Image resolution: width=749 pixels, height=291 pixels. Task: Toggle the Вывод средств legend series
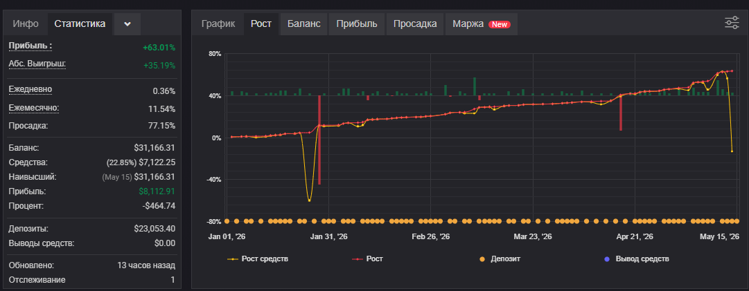(x=637, y=259)
